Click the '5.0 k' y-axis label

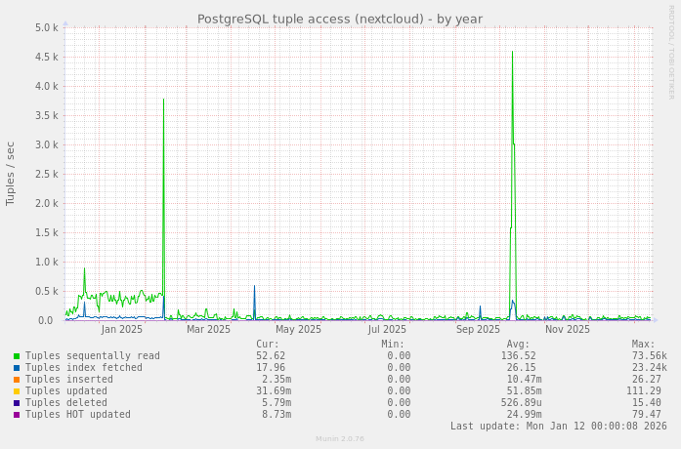click(47, 27)
